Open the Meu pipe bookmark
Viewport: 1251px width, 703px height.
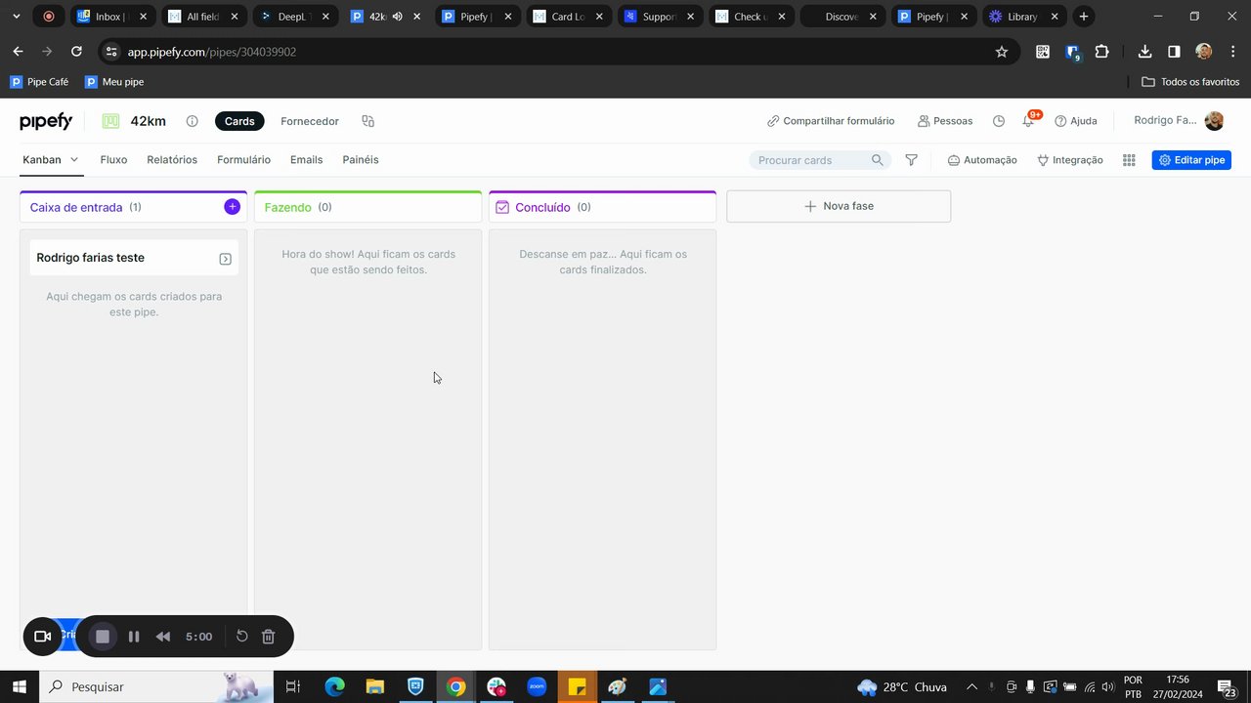tap(114, 82)
